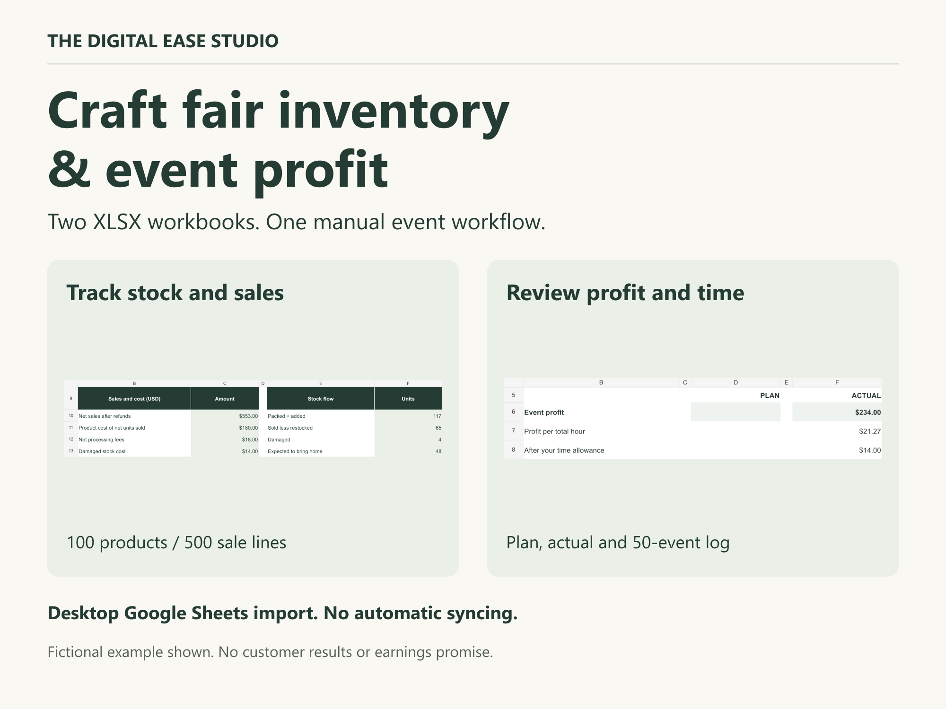Click the 'Review profit and time' card heading
The height and width of the screenshot is (709, 946).
click(x=625, y=293)
